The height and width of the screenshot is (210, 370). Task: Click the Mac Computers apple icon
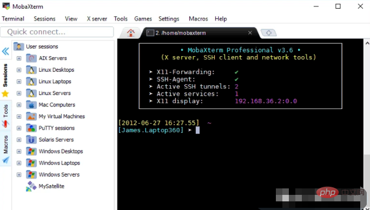point(31,105)
